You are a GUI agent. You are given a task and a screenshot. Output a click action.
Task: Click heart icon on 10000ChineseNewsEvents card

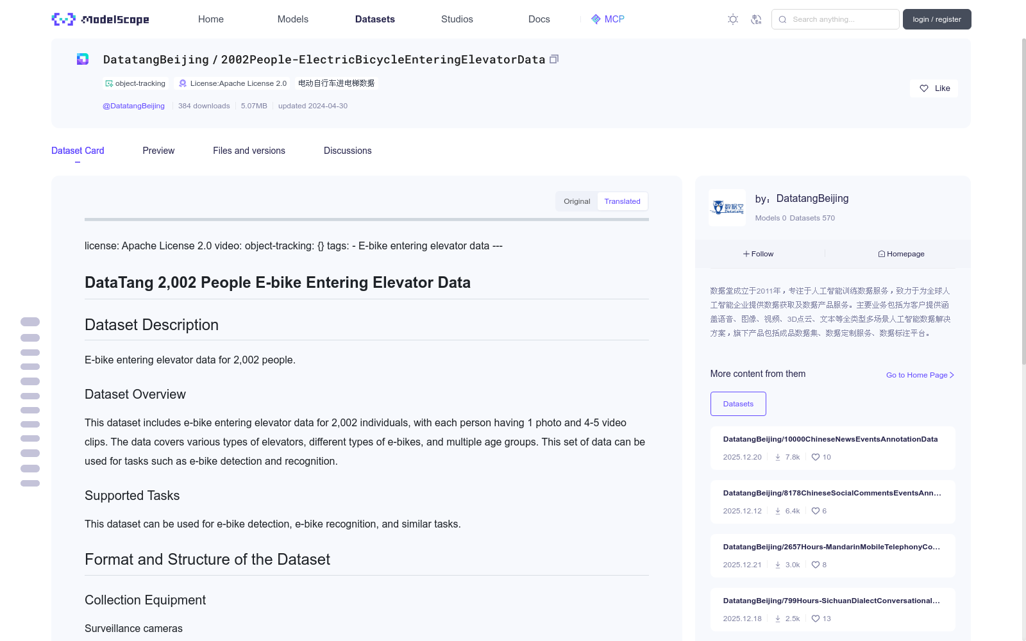click(816, 457)
